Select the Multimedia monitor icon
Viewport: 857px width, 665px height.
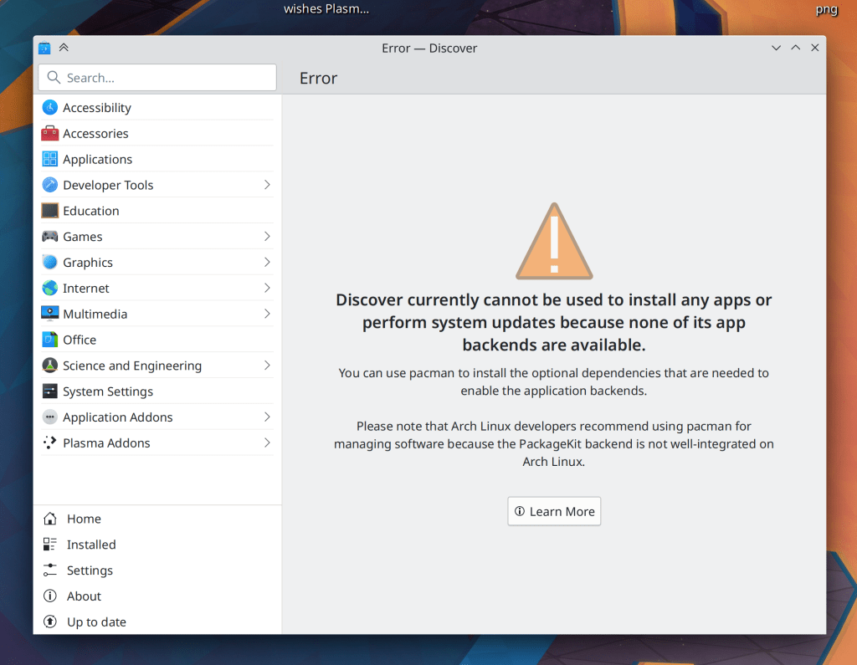50,314
